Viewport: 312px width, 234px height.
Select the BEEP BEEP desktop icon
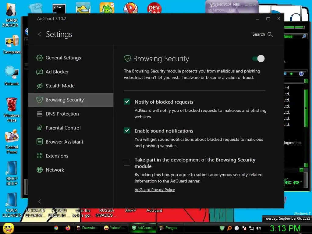12,173
